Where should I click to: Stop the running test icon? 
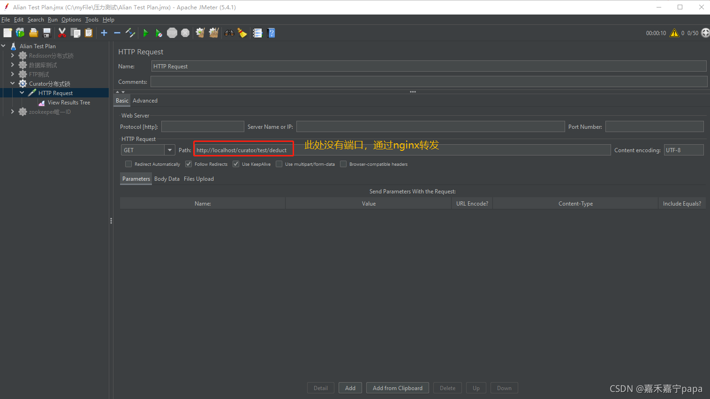tap(172, 33)
